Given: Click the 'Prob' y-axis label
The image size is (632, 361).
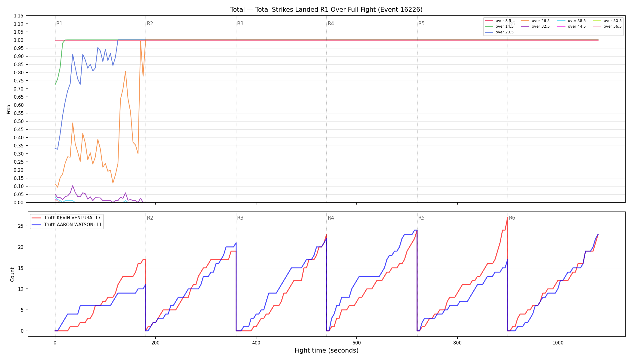Looking at the screenshot, I should click(x=8, y=109).
